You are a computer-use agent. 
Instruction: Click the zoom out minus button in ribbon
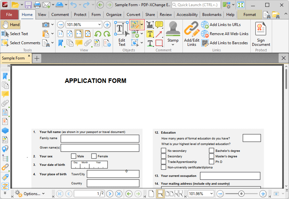[x=60, y=25]
